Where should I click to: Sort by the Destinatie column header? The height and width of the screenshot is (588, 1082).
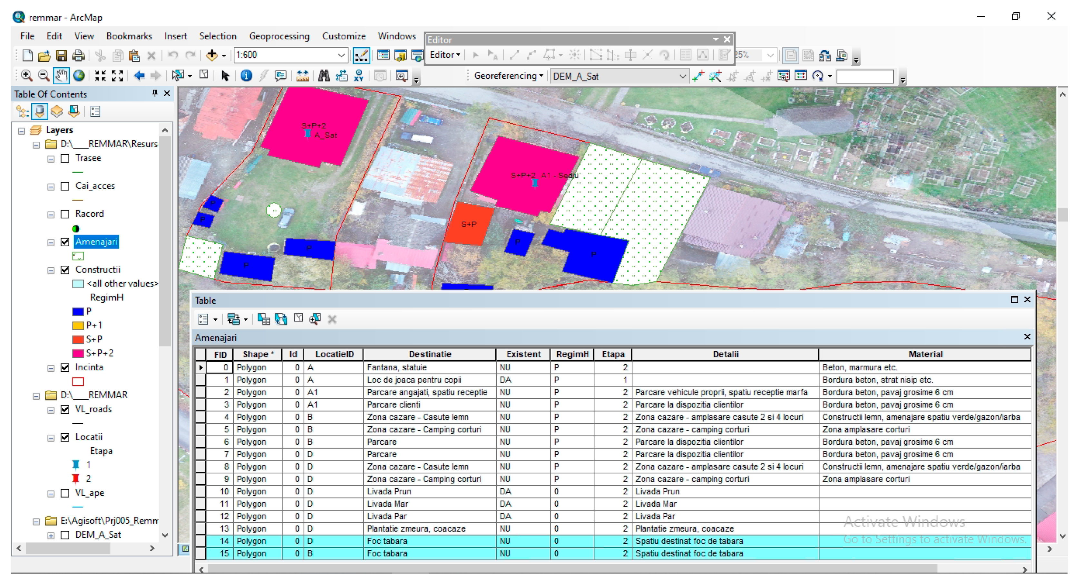tap(429, 354)
